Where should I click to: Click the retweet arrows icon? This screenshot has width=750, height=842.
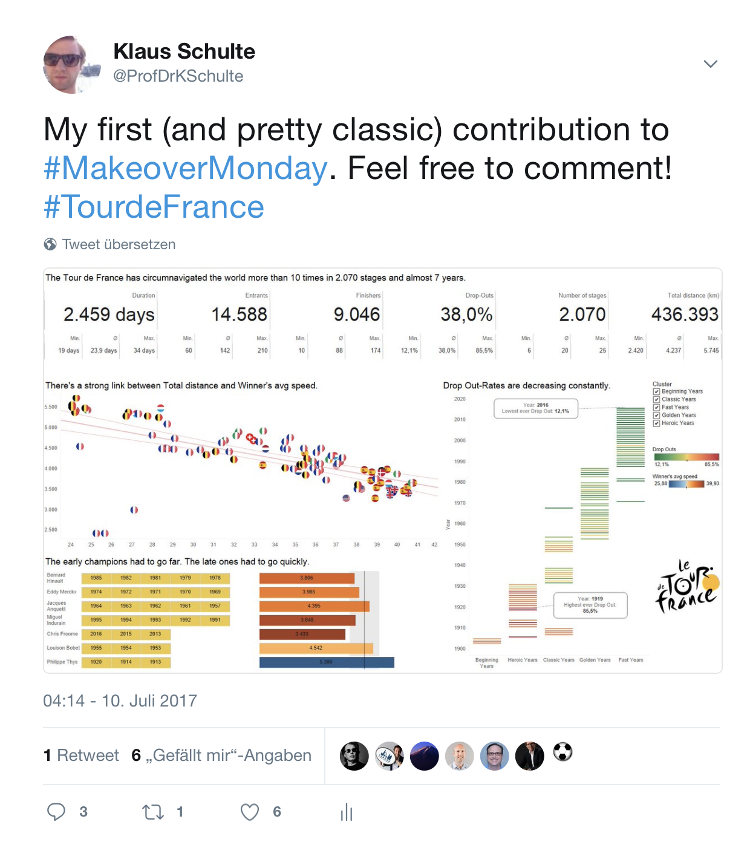pos(153,812)
